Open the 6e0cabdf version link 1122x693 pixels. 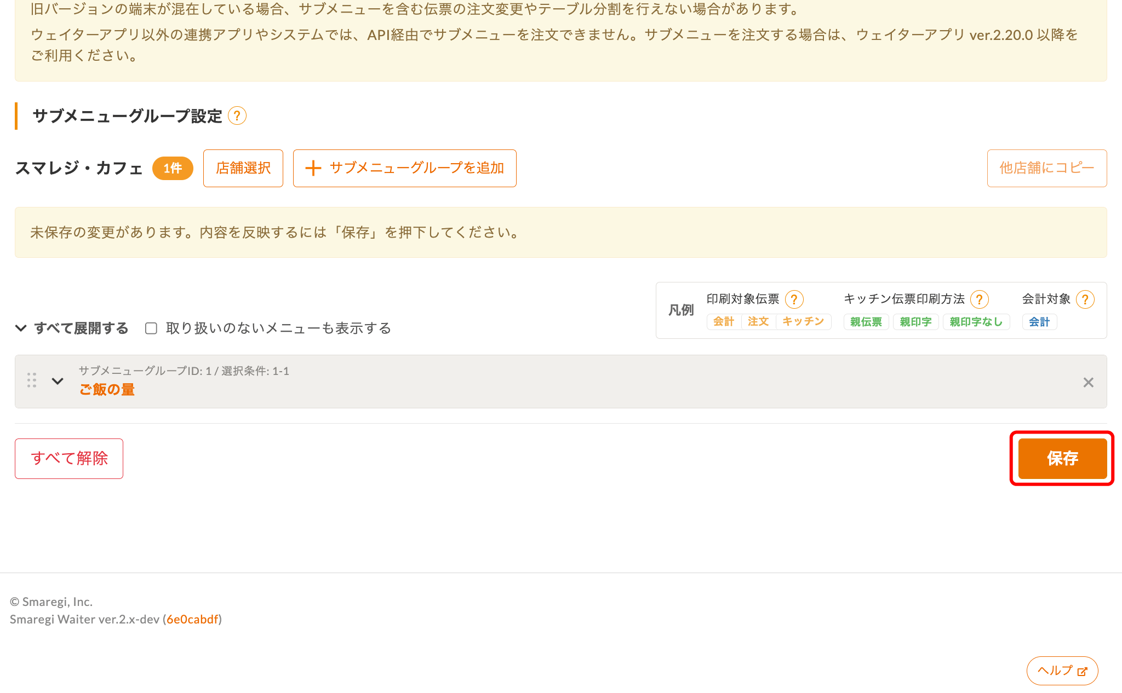pyautogui.click(x=192, y=619)
